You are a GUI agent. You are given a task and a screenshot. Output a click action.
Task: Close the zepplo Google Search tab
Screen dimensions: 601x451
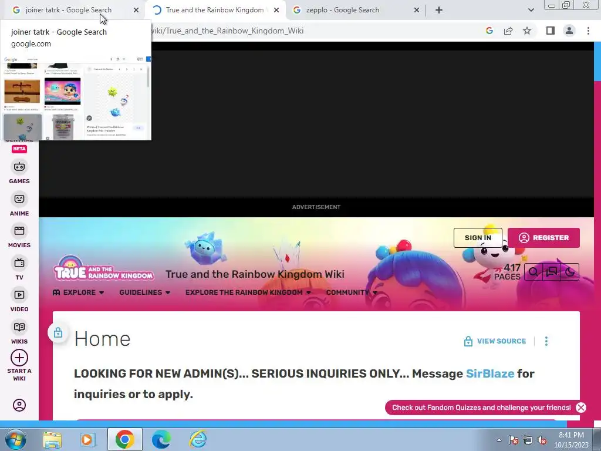[x=417, y=10]
